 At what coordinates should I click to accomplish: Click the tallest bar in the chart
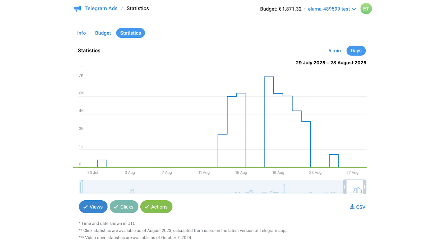point(269,121)
